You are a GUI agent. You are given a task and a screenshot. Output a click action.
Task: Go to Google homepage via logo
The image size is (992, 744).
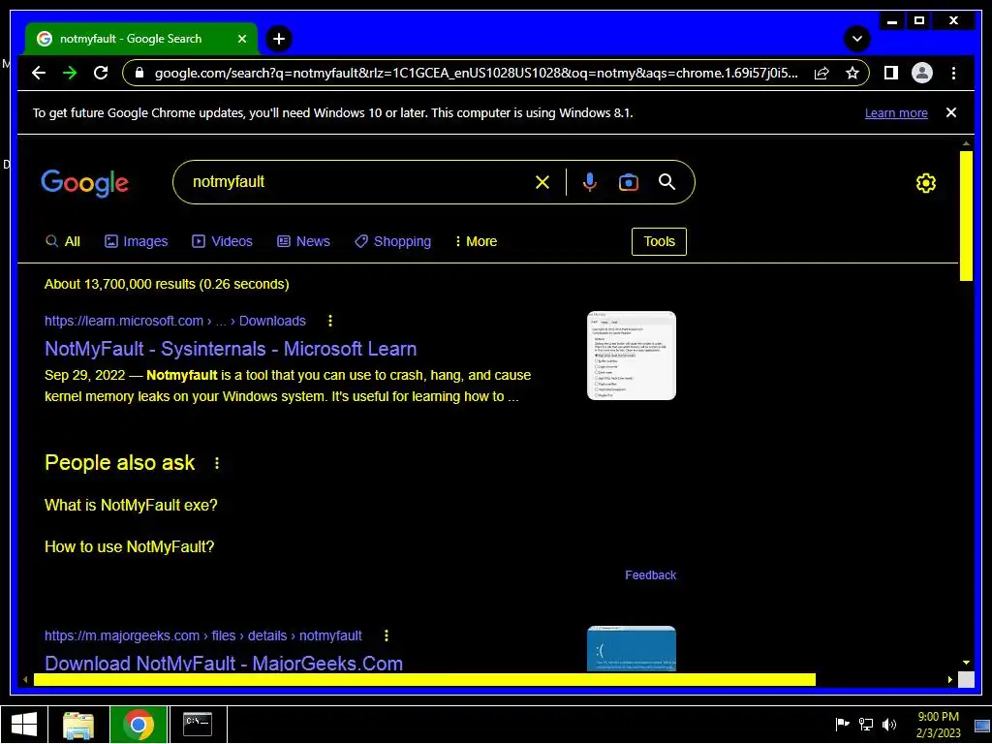pos(85,183)
